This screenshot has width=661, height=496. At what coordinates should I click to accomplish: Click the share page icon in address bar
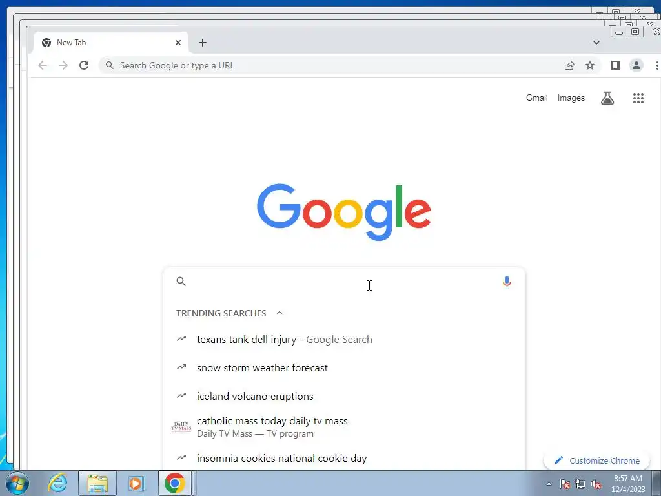point(569,65)
